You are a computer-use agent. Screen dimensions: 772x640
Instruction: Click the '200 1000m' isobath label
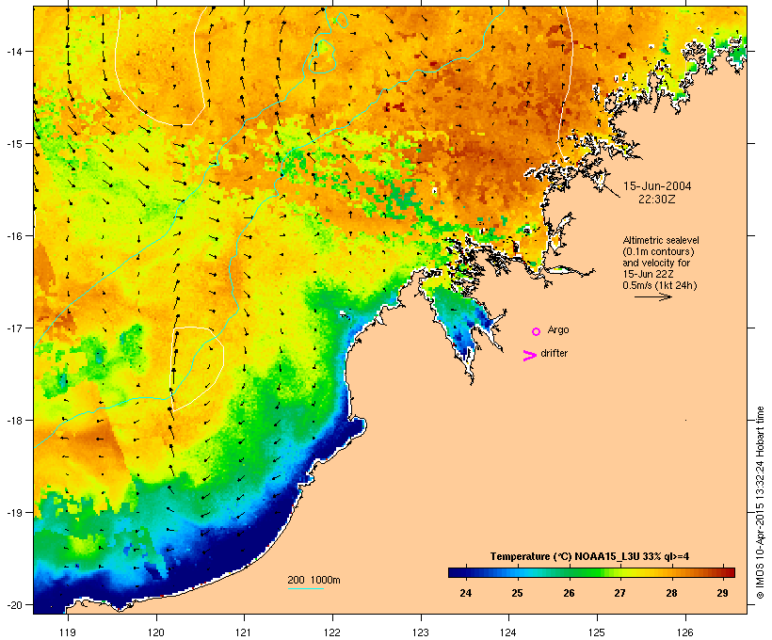tap(314, 580)
